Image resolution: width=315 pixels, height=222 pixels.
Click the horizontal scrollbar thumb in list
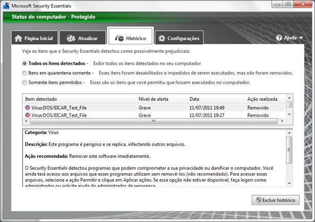click(154, 121)
